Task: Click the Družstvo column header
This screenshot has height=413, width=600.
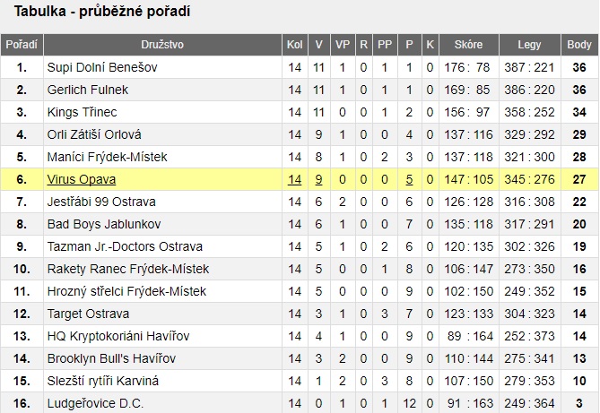Action: (x=162, y=45)
